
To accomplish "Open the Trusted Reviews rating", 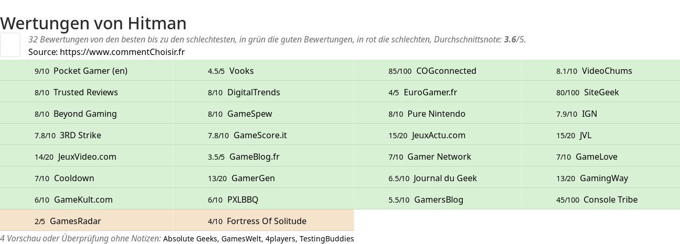I will coord(86,92).
